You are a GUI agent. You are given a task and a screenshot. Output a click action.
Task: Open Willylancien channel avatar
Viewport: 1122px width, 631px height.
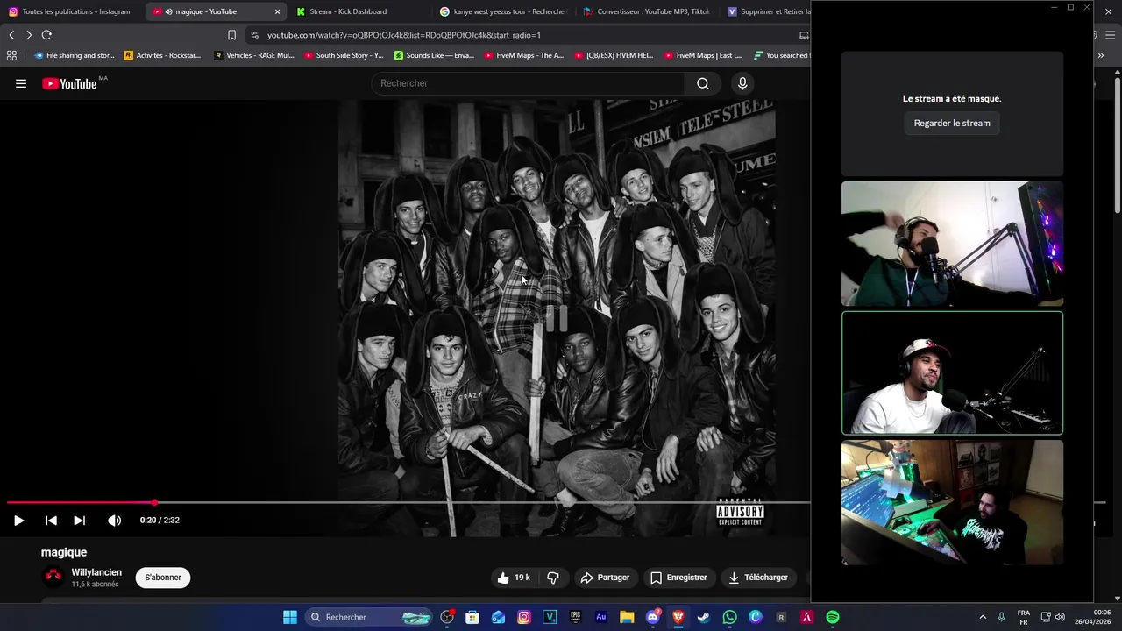pos(53,577)
